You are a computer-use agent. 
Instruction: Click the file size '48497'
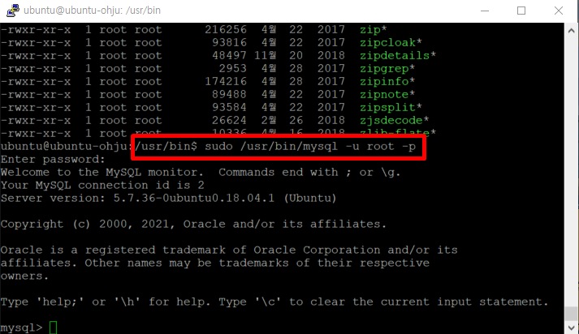click(229, 56)
